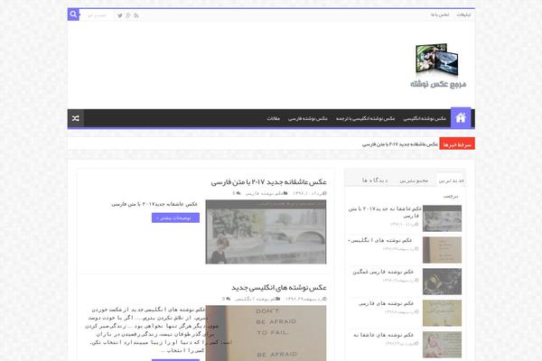Viewport: 542px width, 361px height.
Task: Open the news ticker headline عکس عاشقانه جدید ۲۰۱۷
Action: [400, 144]
